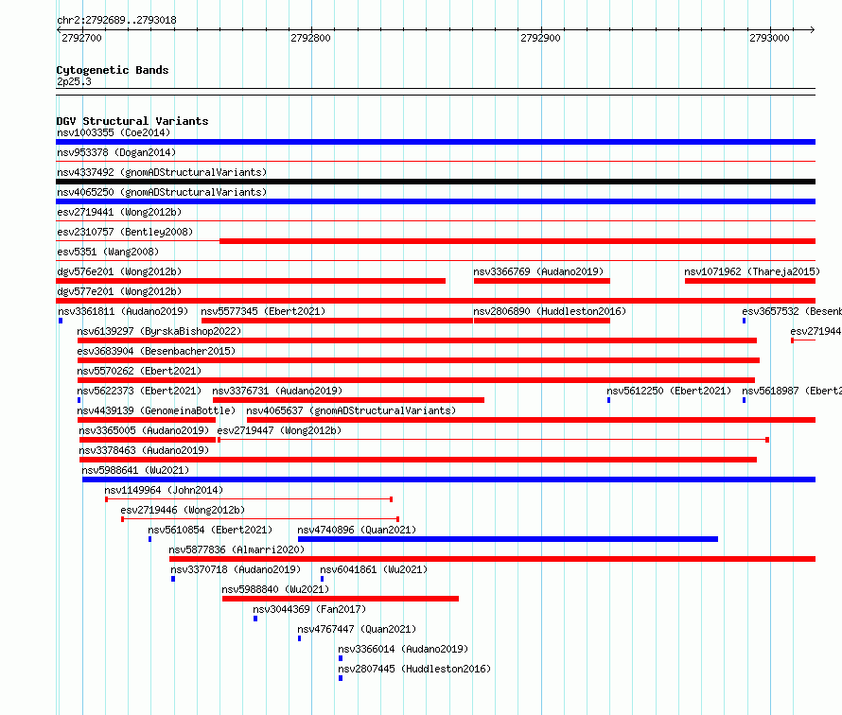Open nsv3044369 (Fan2017) label

309,609
